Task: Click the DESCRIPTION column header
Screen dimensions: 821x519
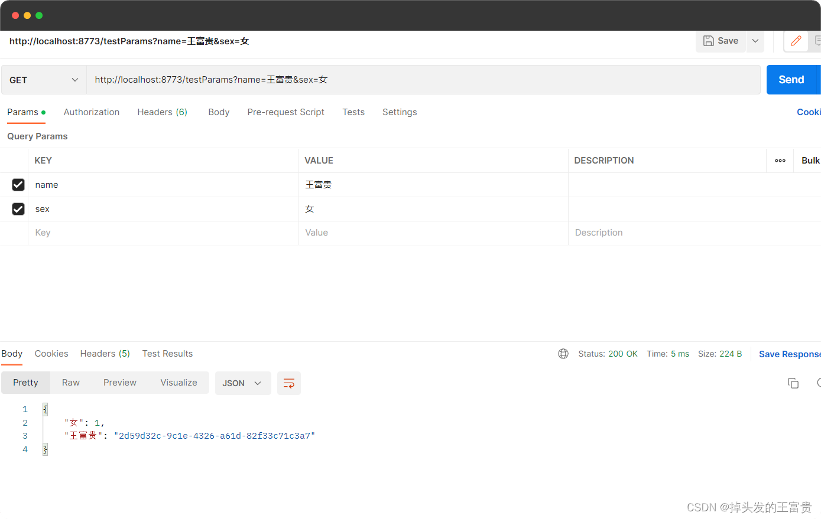Action: coord(604,161)
